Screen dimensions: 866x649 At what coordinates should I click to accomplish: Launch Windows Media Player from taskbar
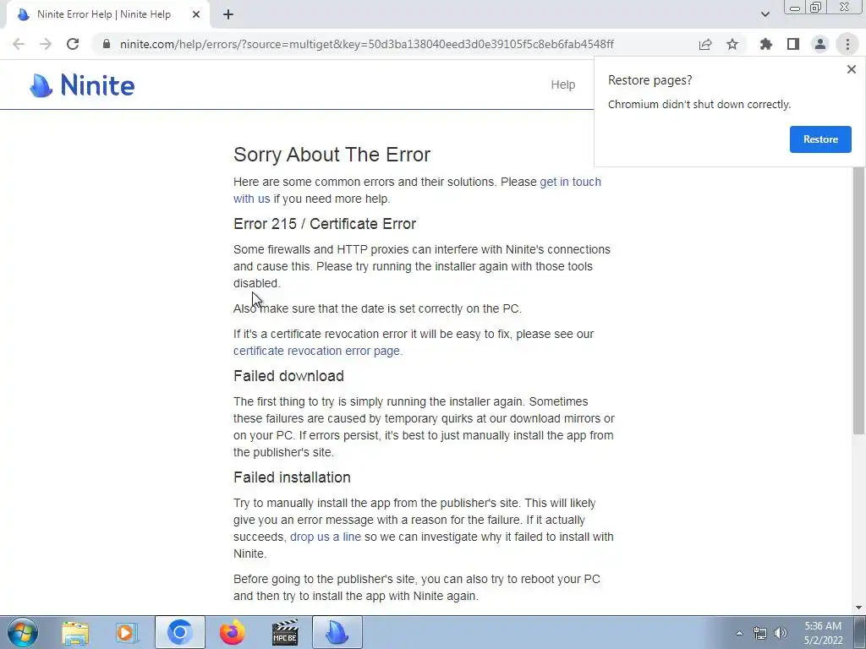click(126, 632)
